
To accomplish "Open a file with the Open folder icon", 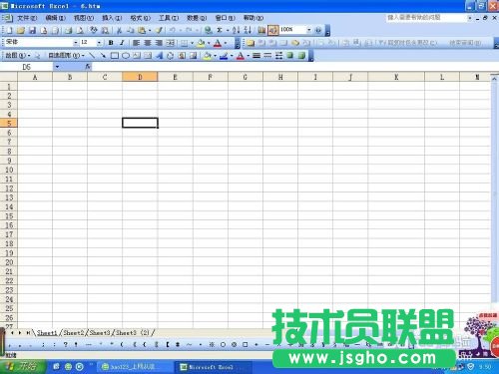I will click(x=21, y=30).
